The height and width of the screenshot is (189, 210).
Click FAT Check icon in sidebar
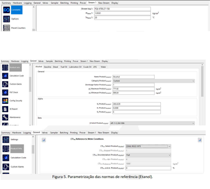5,92
